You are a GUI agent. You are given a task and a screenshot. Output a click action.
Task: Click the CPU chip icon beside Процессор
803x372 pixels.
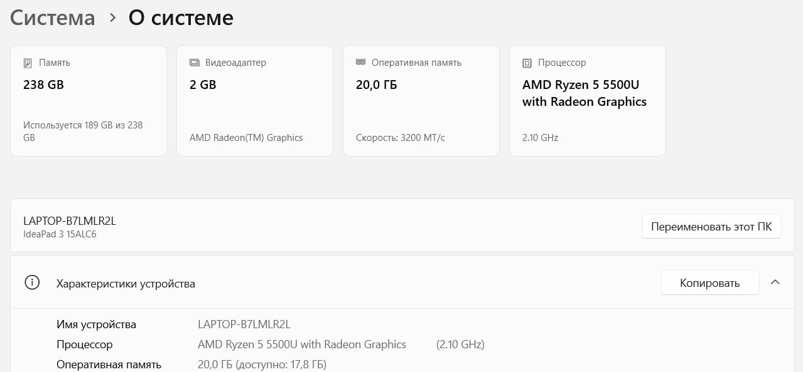pos(527,63)
